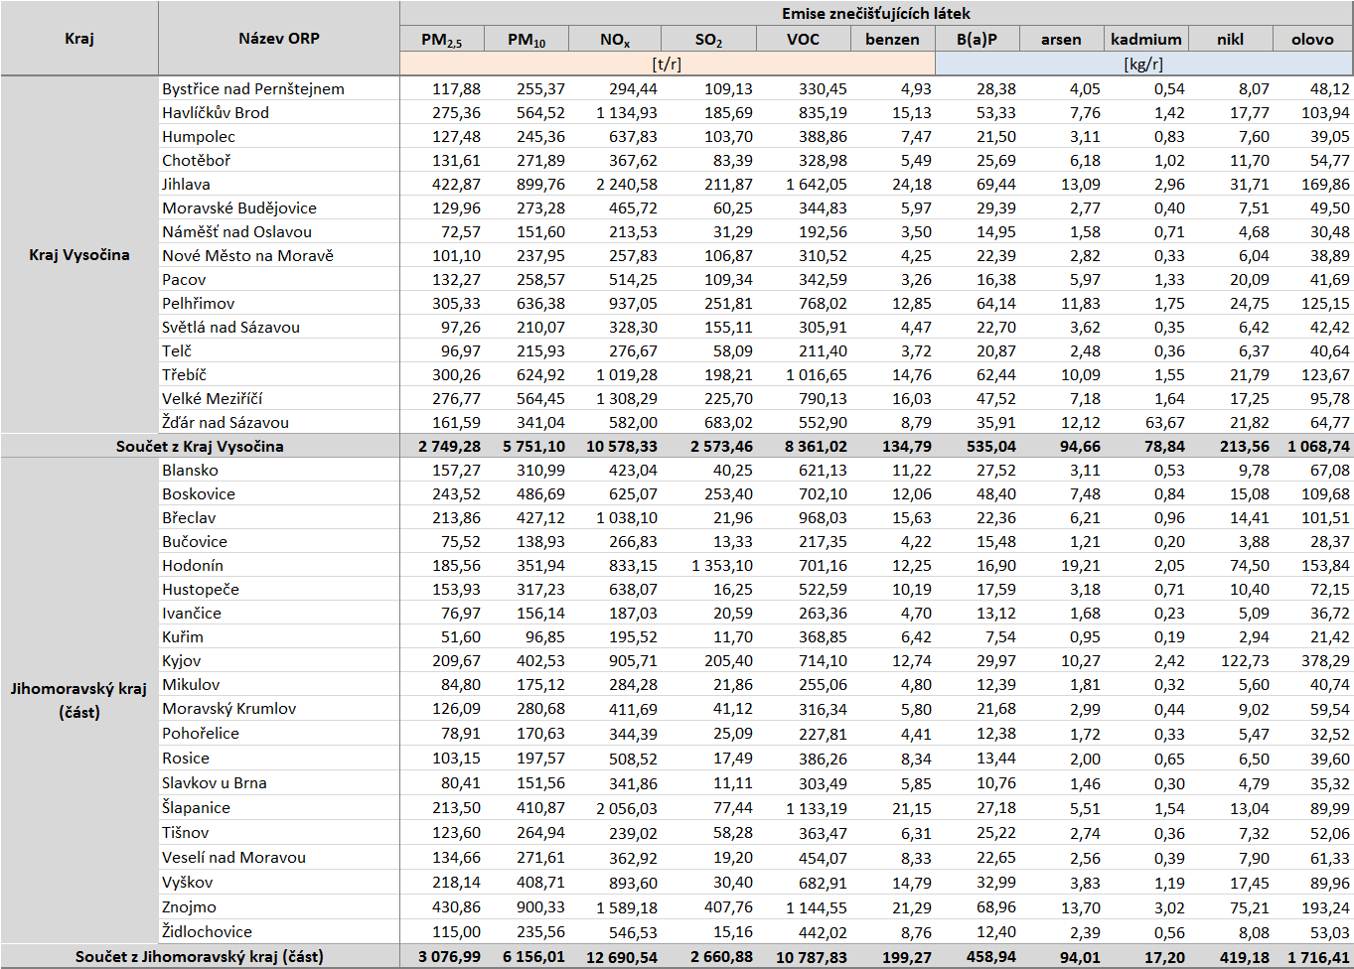Click the nikl column header
Screen dimensions: 1354x969
click(1231, 39)
